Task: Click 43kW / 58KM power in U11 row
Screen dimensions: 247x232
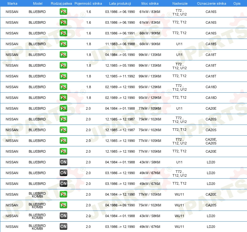Action: pos(150,162)
